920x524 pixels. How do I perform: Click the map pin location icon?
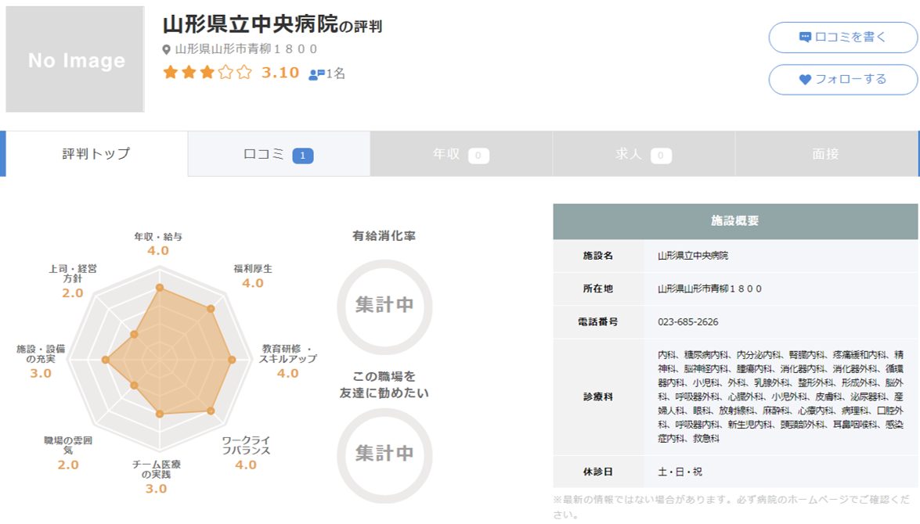click(166, 49)
